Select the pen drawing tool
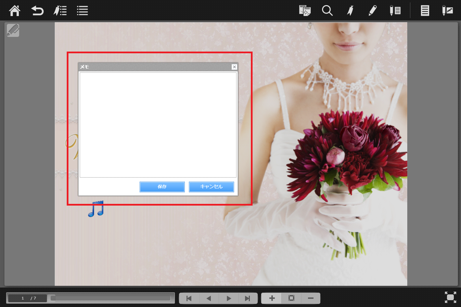The image size is (461, 307). click(x=373, y=11)
